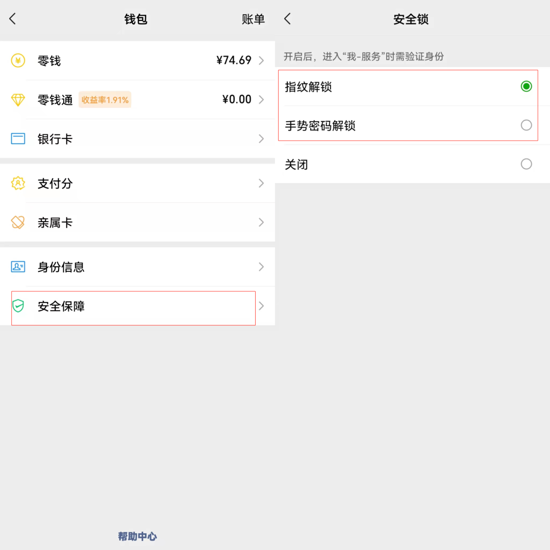Image resolution: width=550 pixels, height=550 pixels.
Task: Open 账单 in the wallet header
Action: pos(253,19)
